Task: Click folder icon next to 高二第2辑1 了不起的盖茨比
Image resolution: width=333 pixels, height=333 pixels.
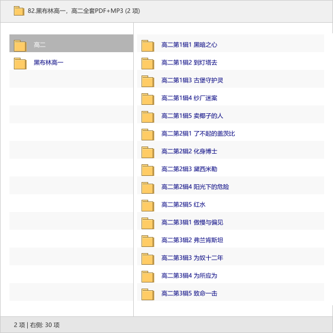Action: [x=148, y=134]
